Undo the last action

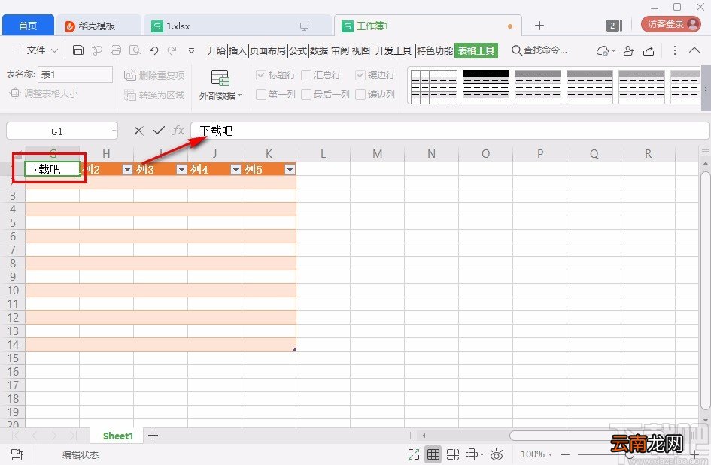[x=153, y=50]
